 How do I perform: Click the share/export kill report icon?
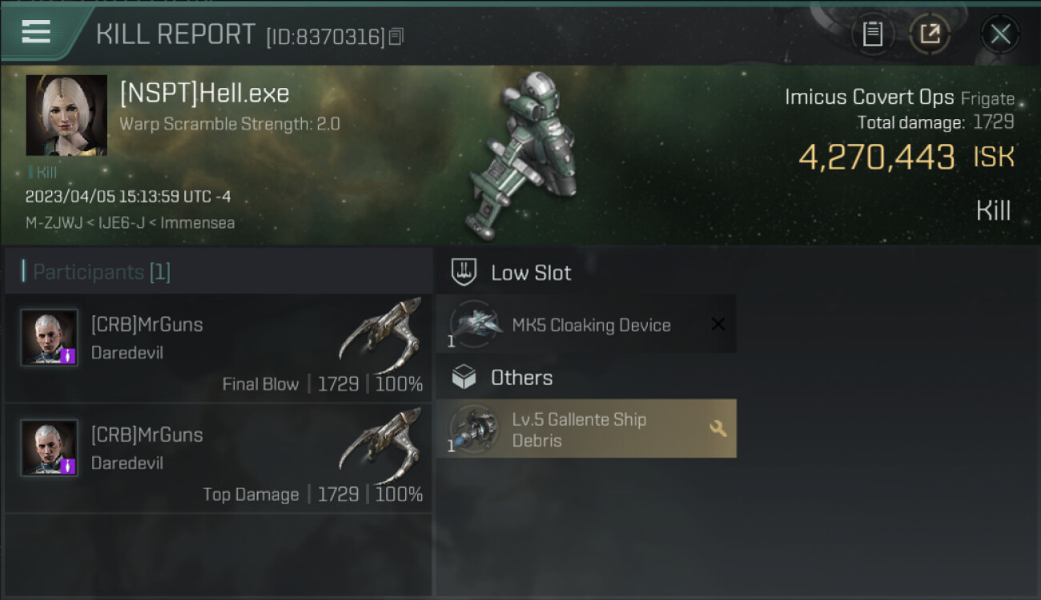[x=929, y=34]
